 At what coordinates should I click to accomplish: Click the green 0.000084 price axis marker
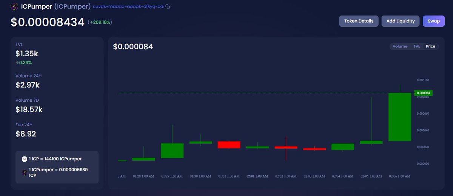click(423, 93)
